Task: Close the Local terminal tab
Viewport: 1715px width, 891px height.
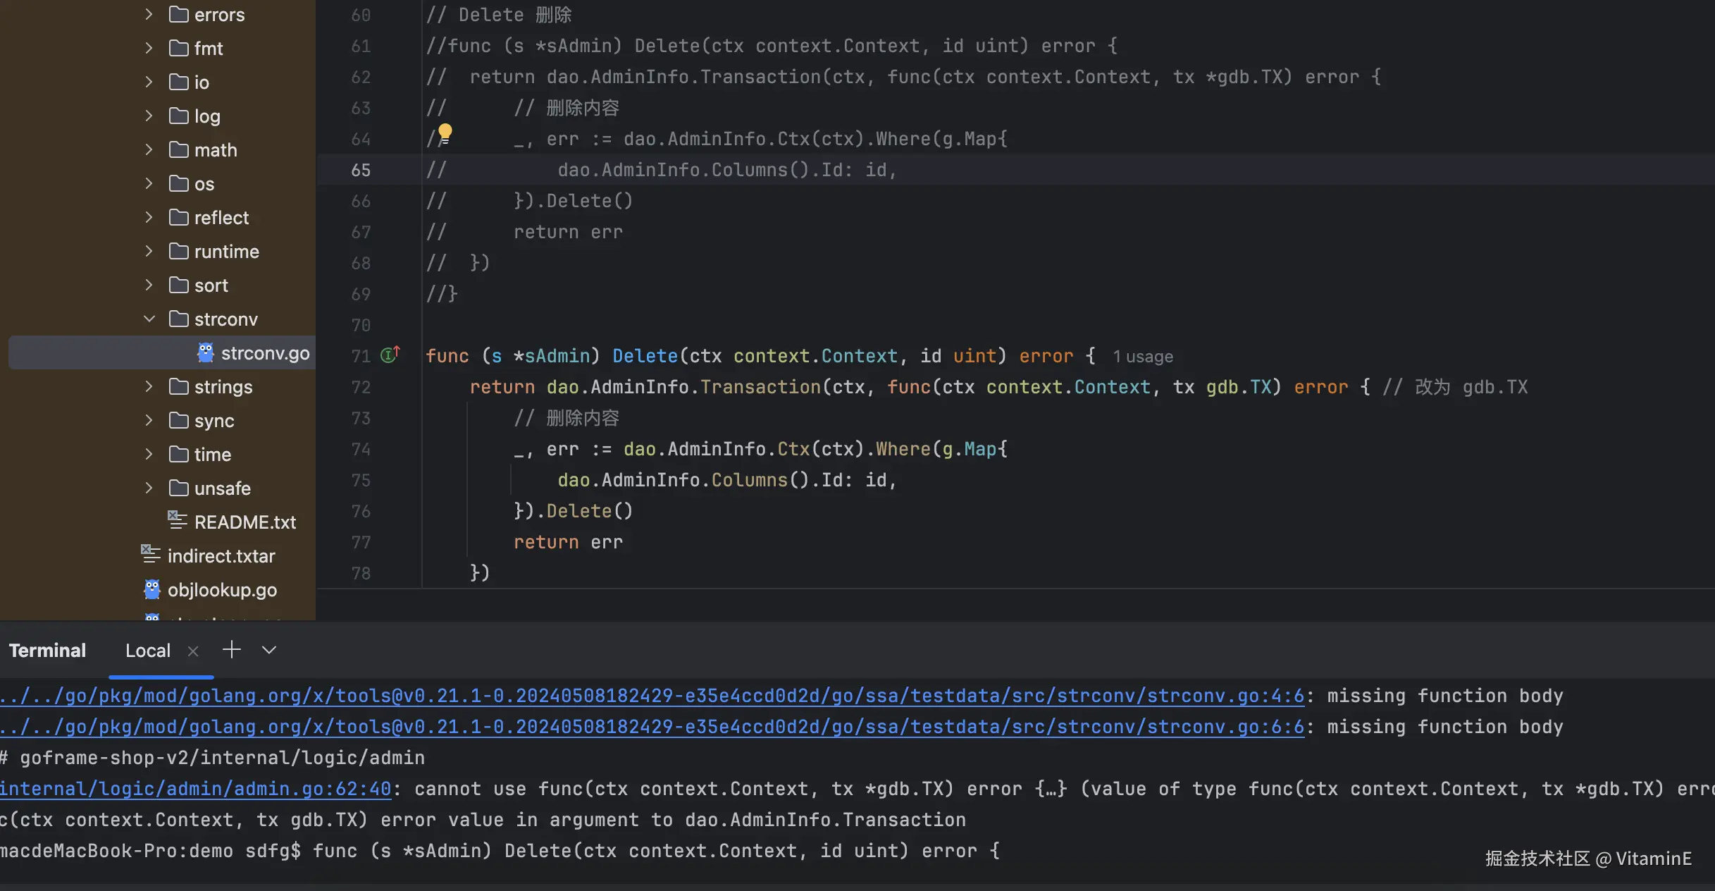Action: point(193,651)
